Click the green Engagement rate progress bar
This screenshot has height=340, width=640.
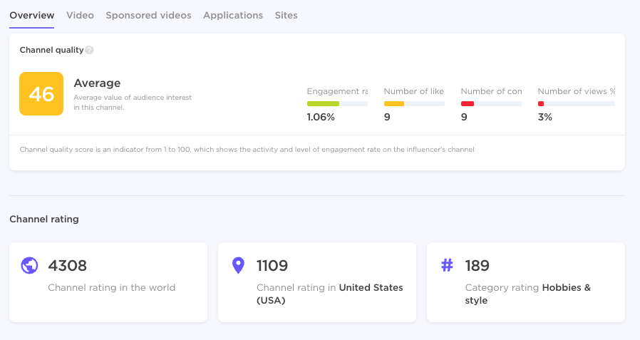point(337,104)
